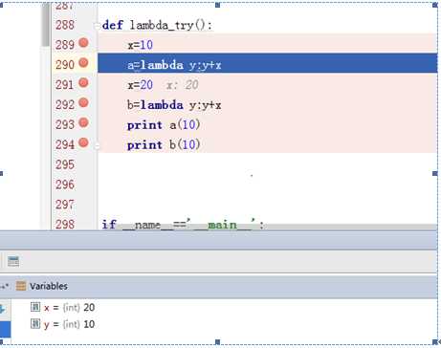Click the 'print a(10)' code line

point(164,125)
